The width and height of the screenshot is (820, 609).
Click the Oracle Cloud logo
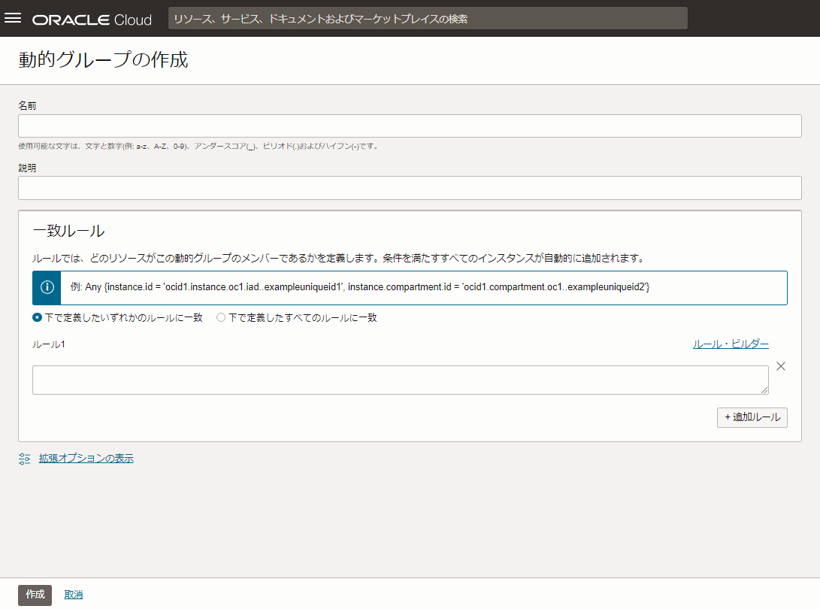point(92,20)
